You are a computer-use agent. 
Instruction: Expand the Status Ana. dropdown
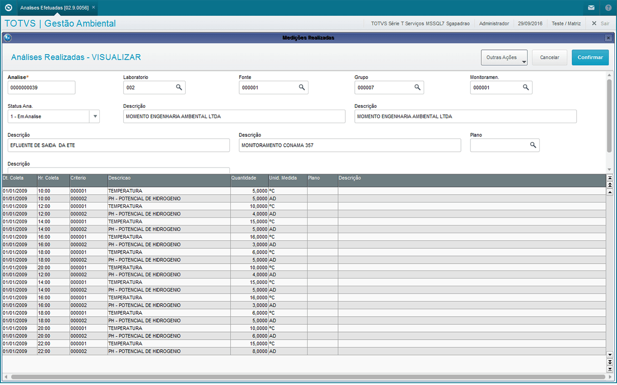[x=95, y=116]
